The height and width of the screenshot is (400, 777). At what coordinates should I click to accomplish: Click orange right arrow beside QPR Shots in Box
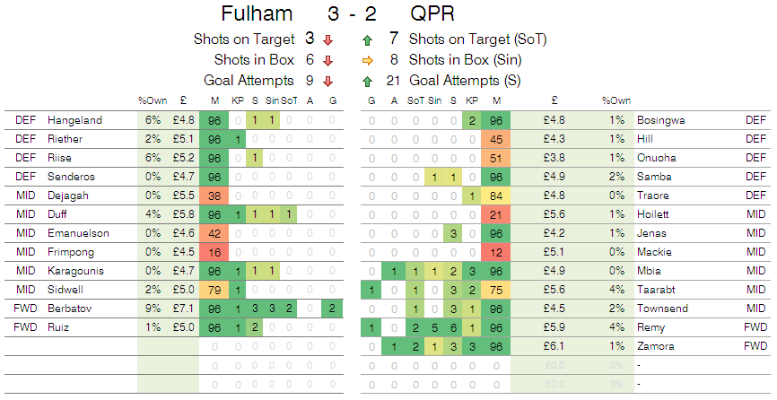tap(367, 60)
